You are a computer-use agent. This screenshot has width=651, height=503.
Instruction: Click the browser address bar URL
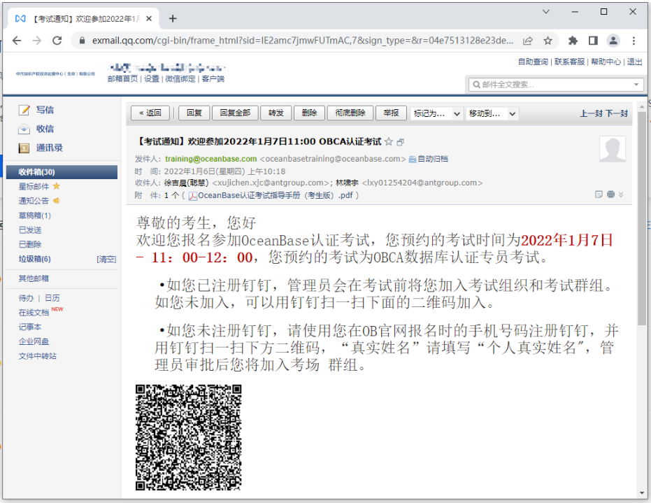(x=303, y=41)
